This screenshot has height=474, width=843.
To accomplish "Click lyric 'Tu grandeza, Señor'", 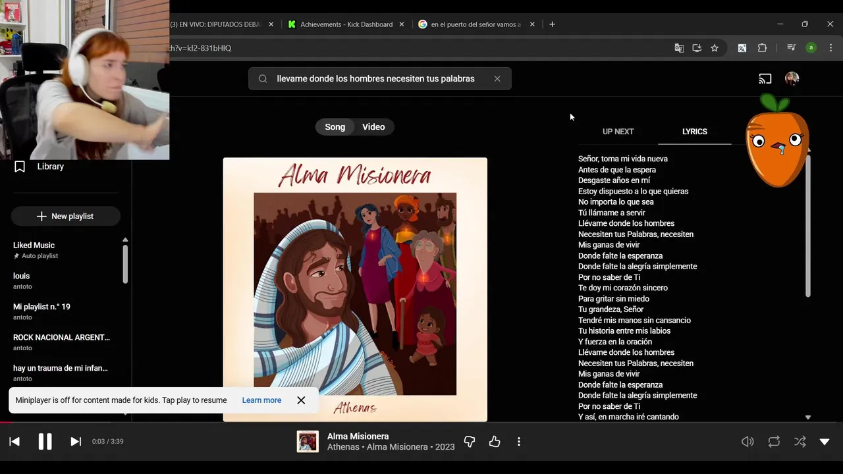I will tap(611, 309).
